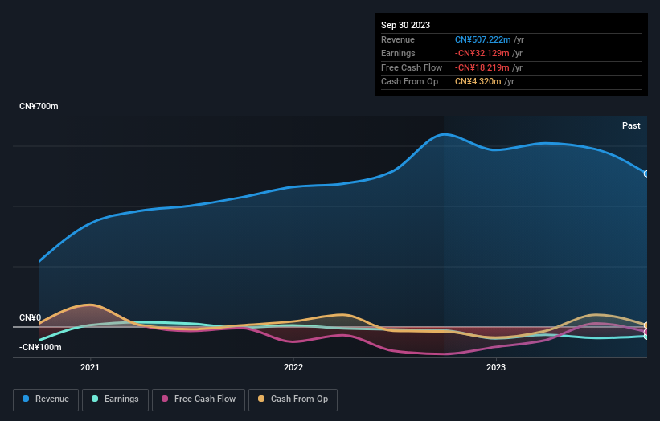This screenshot has width=660, height=421.
Task: Toggle the Earnings legend button
Action: tap(115, 399)
